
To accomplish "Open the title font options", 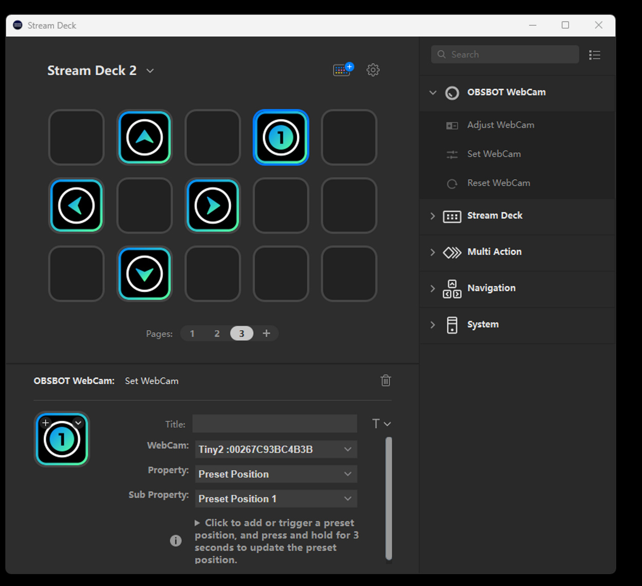I will click(382, 424).
